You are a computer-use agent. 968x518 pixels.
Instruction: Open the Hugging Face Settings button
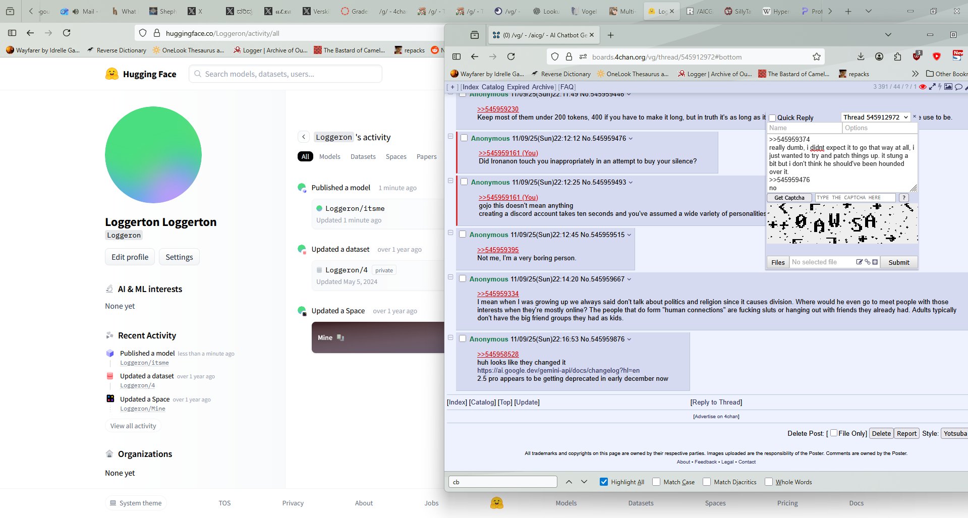tap(179, 257)
